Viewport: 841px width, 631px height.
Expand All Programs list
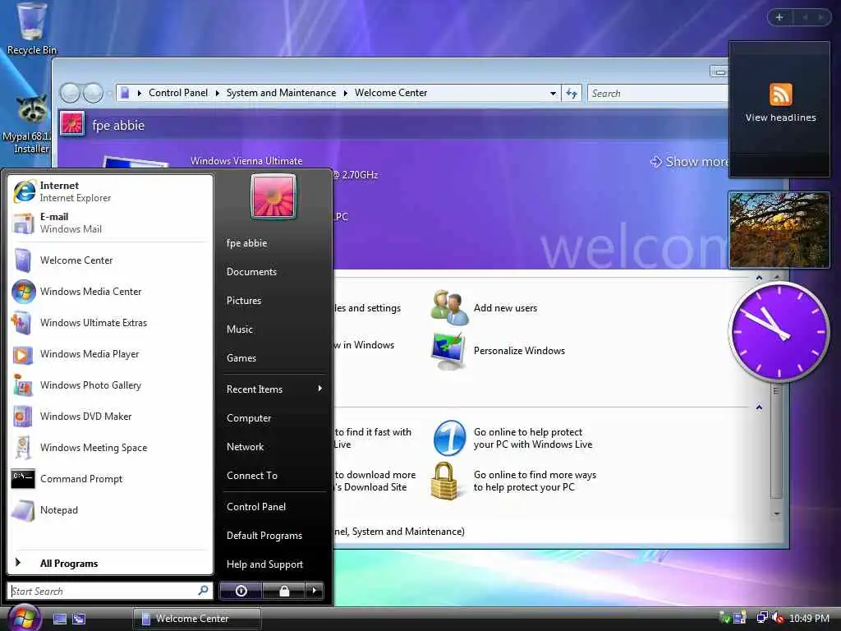110,563
